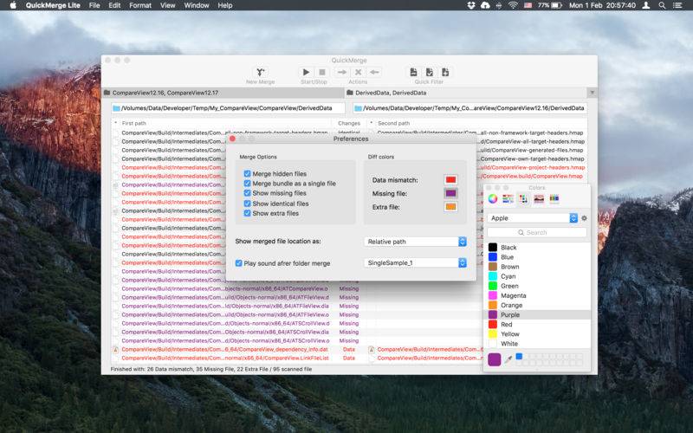The height and width of the screenshot is (433, 693).
Task: Select the color palettes picker mode
Action: [x=523, y=199]
